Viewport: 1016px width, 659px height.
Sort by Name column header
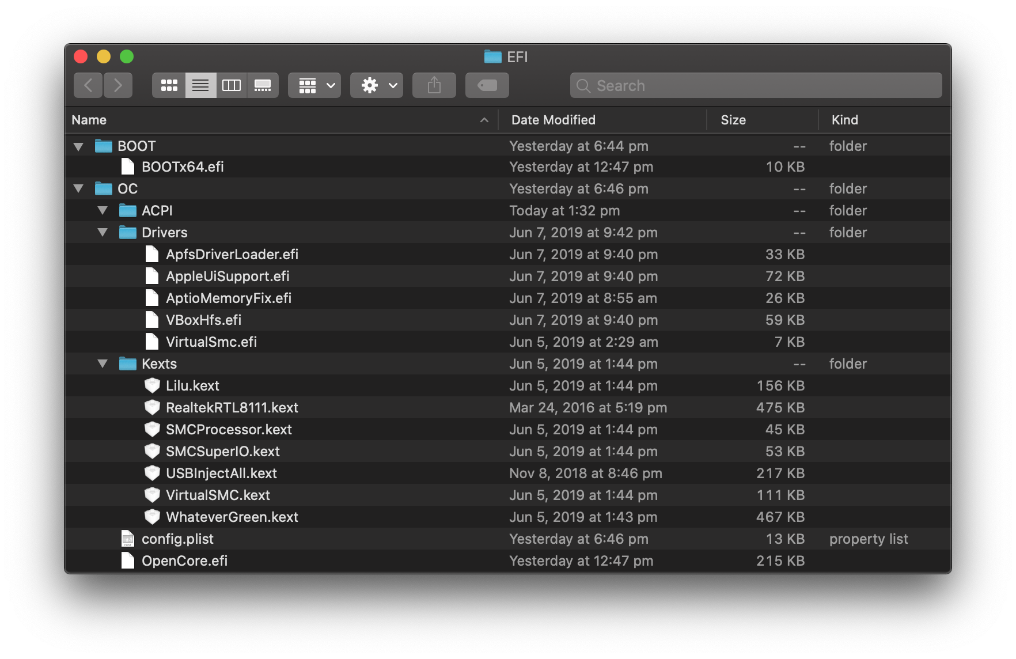click(x=282, y=120)
